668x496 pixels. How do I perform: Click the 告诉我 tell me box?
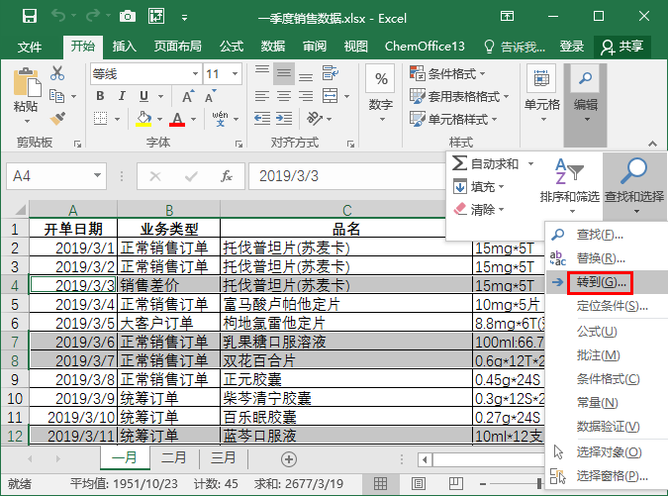point(515,46)
